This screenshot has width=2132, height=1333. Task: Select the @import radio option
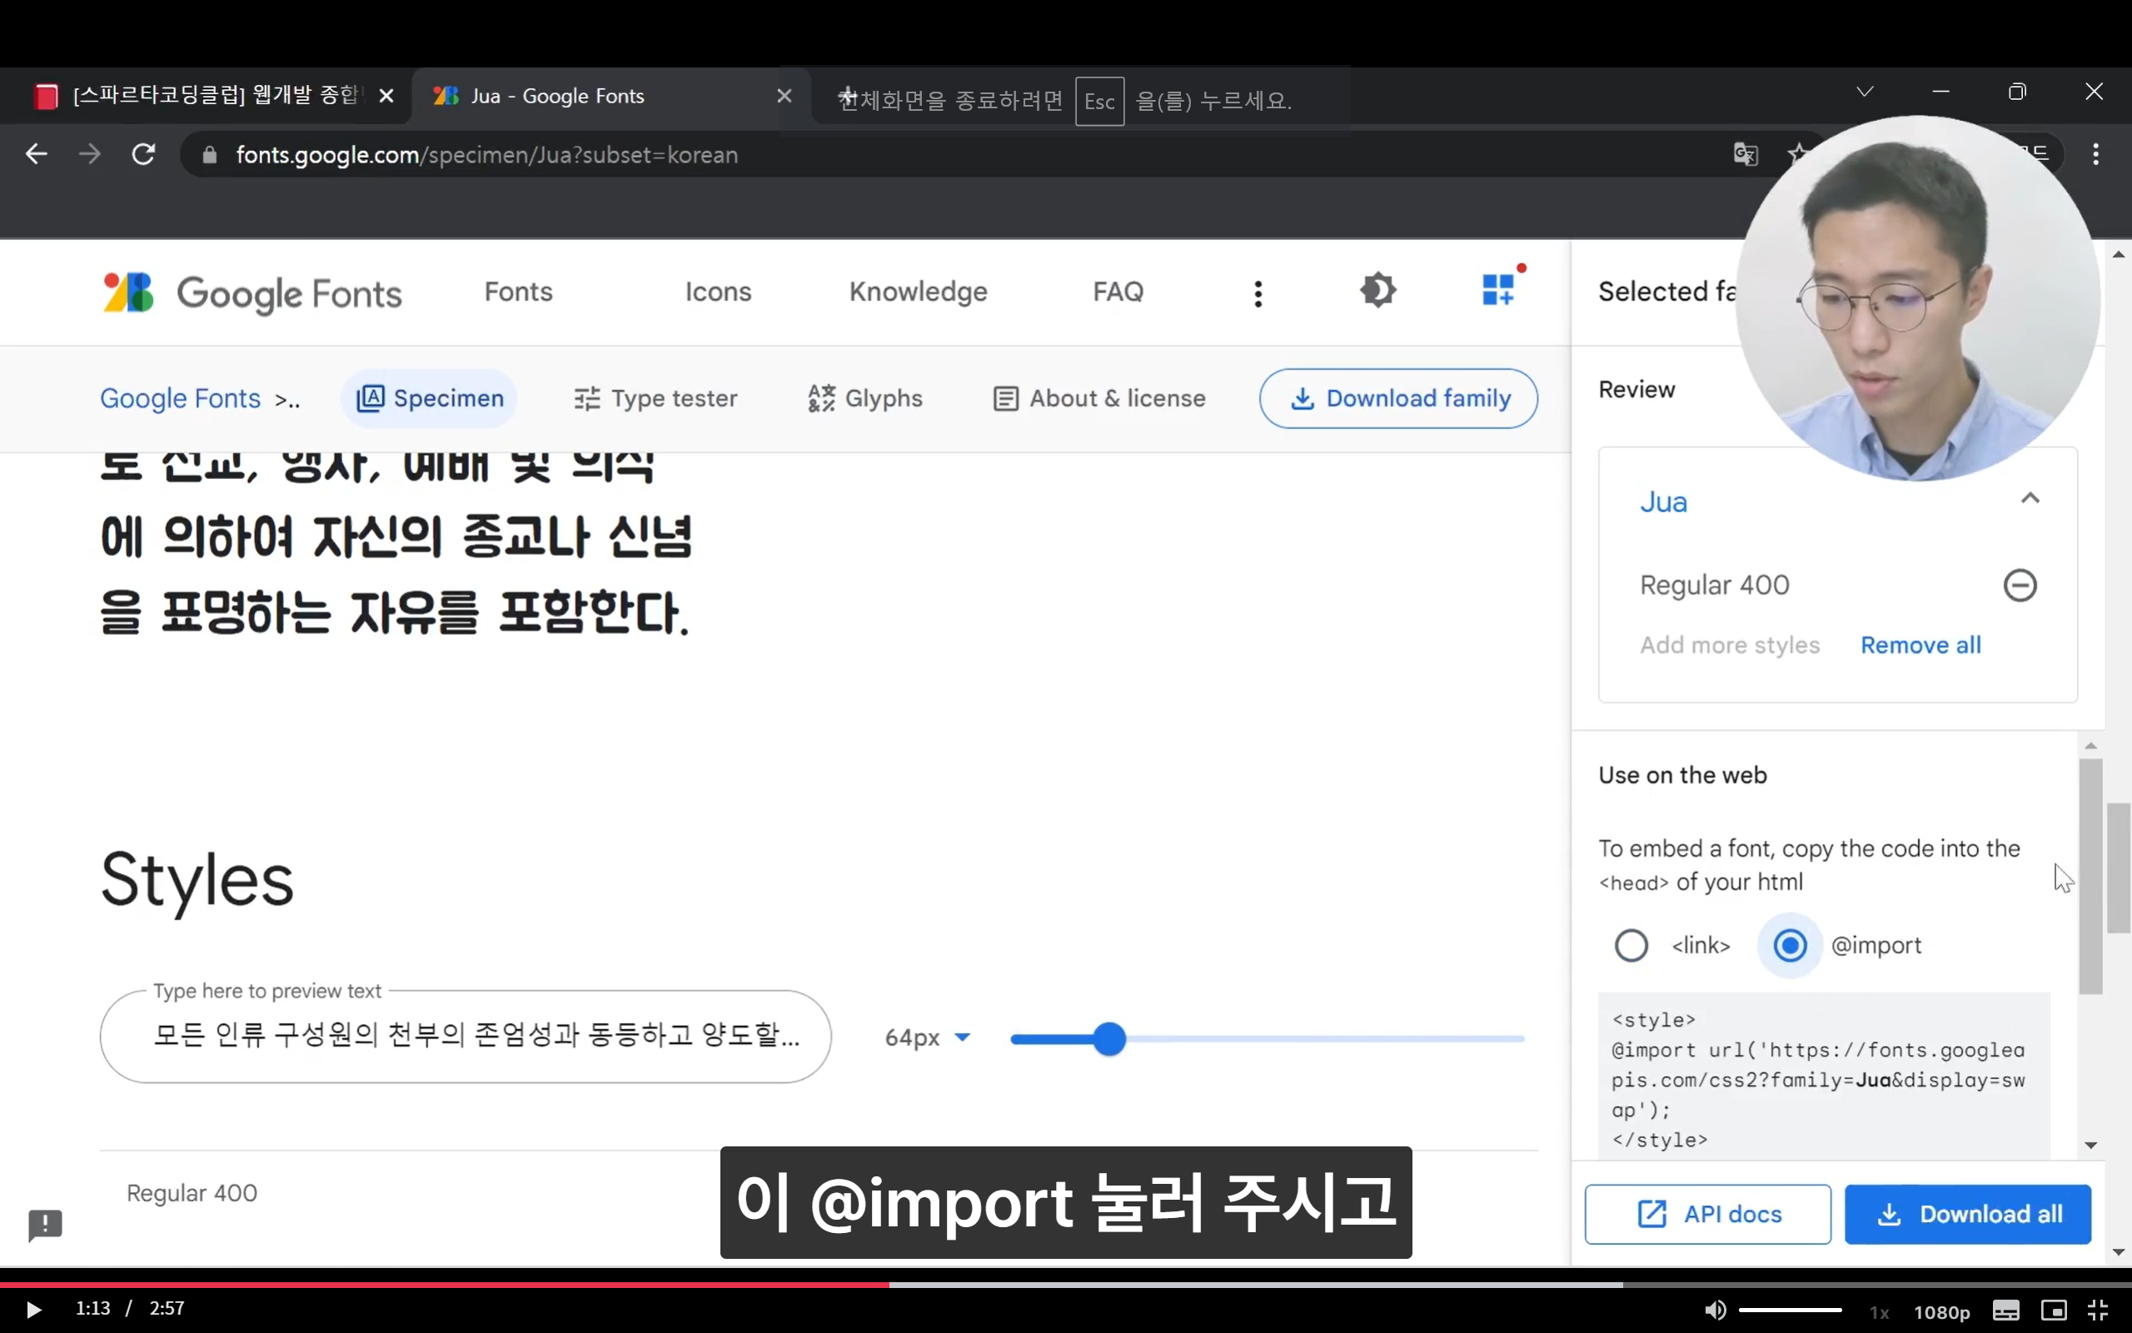(x=1789, y=946)
